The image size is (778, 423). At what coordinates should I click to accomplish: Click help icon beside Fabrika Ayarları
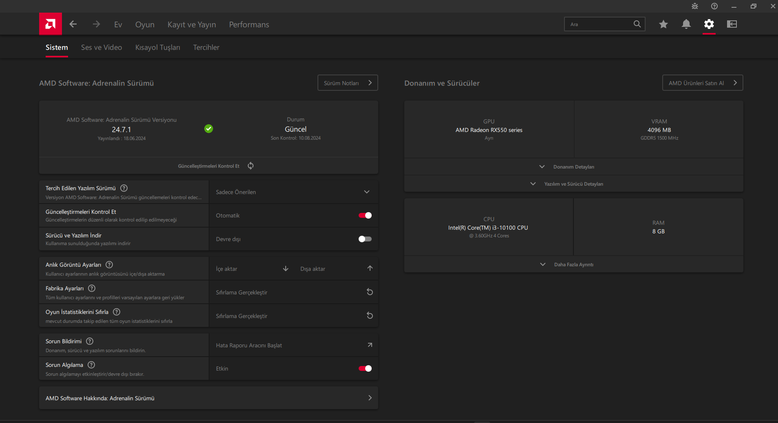tap(92, 288)
